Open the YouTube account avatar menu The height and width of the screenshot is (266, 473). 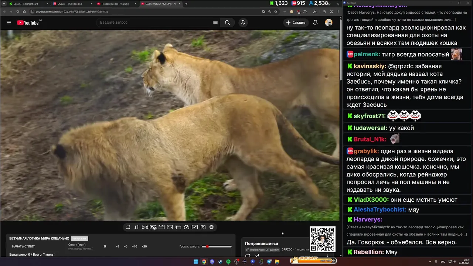pos(329,23)
